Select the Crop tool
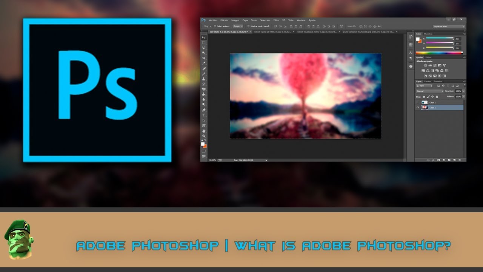 (x=204, y=58)
